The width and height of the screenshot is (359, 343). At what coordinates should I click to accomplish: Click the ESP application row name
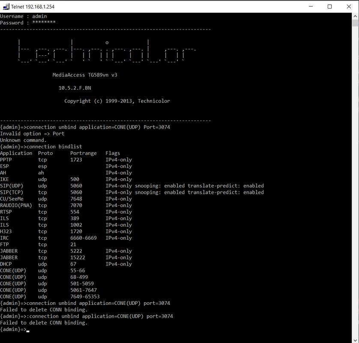4,166
